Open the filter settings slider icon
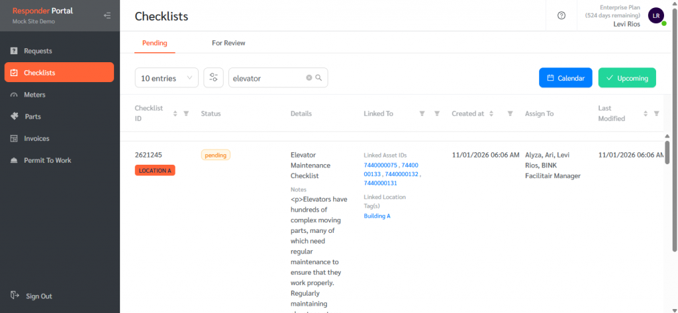This screenshot has width=678, height=313. point(213,78)
